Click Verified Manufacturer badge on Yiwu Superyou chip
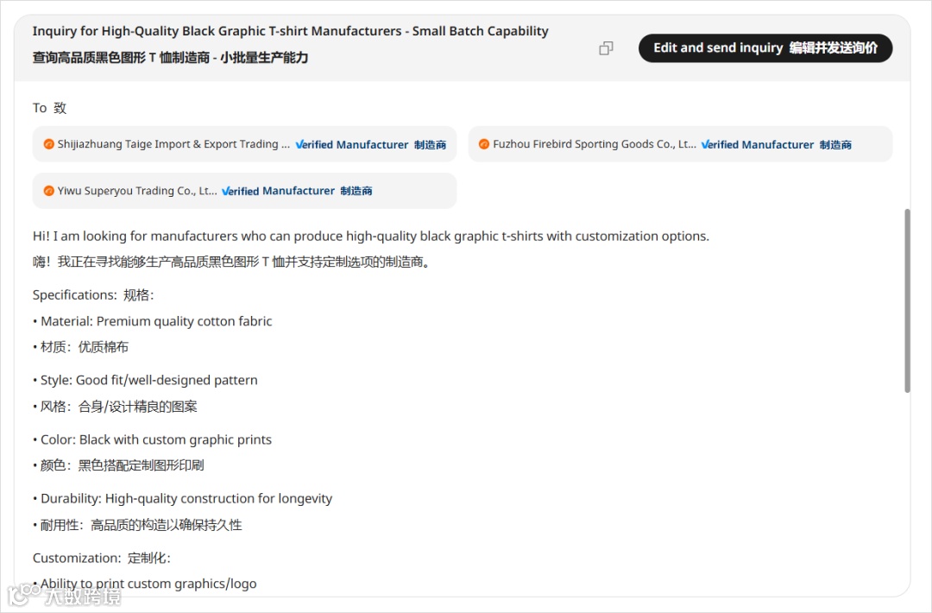Image resolution: width=932 pixels, height=613 pixels. [x=278, y=191]
